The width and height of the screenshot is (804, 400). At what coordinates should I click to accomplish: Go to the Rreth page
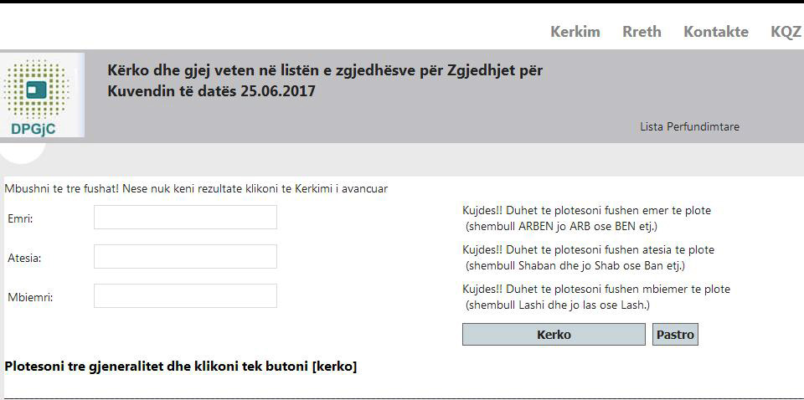tap(642, 32)
